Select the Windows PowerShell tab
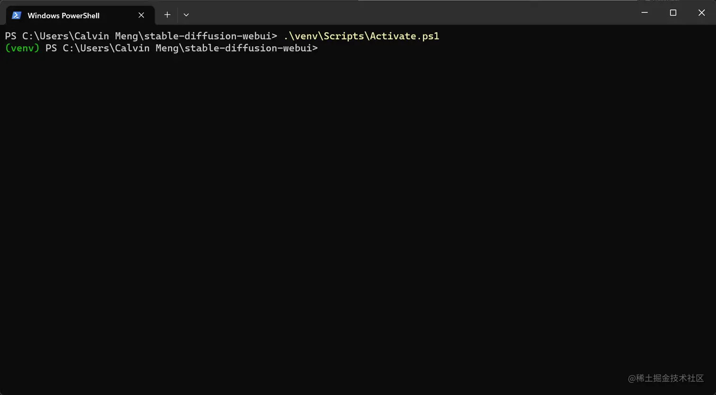 pos(80,15)
